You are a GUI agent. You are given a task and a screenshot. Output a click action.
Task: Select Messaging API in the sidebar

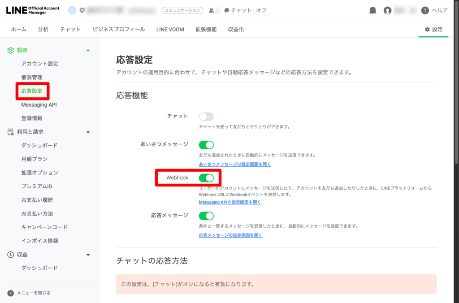coord(39,104)
